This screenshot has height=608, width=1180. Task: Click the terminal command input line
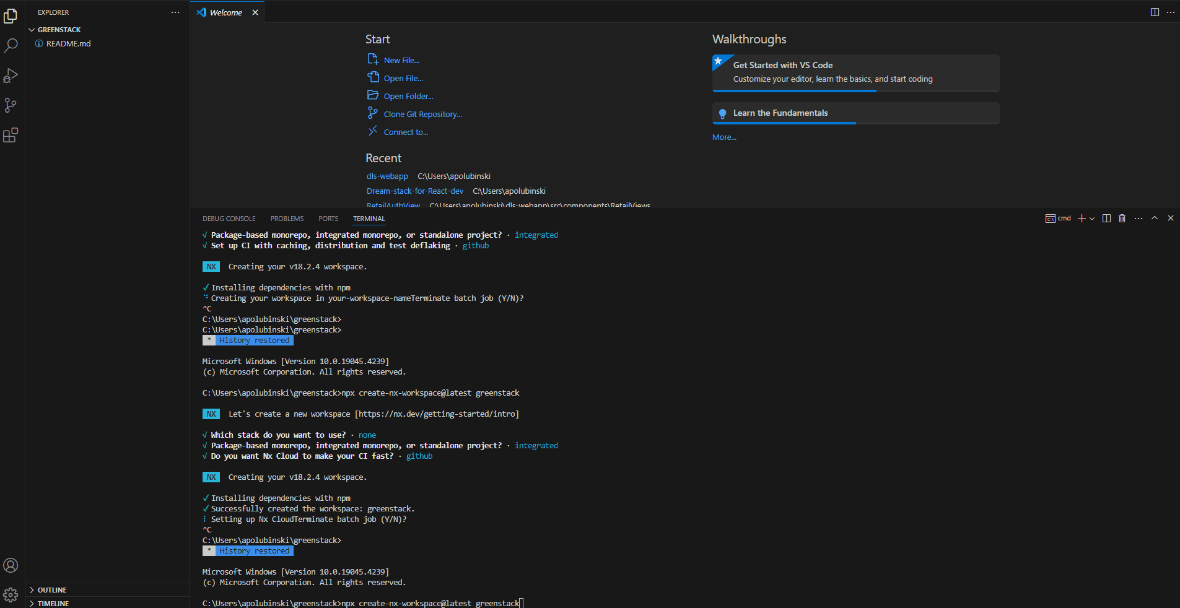click(363, 603)
